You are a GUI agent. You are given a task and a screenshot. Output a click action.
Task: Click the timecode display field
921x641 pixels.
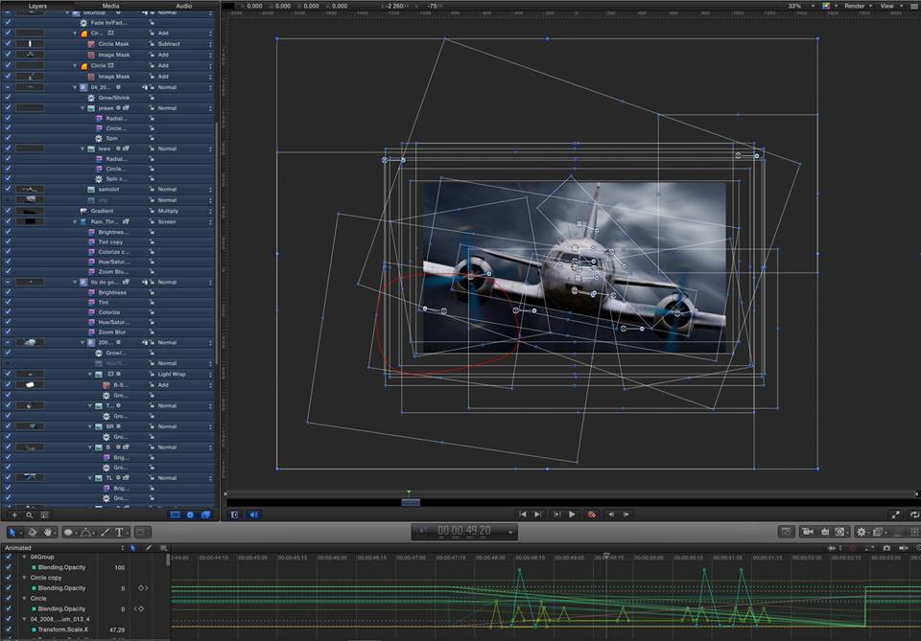pyautogui.click(x=464, y=532)
